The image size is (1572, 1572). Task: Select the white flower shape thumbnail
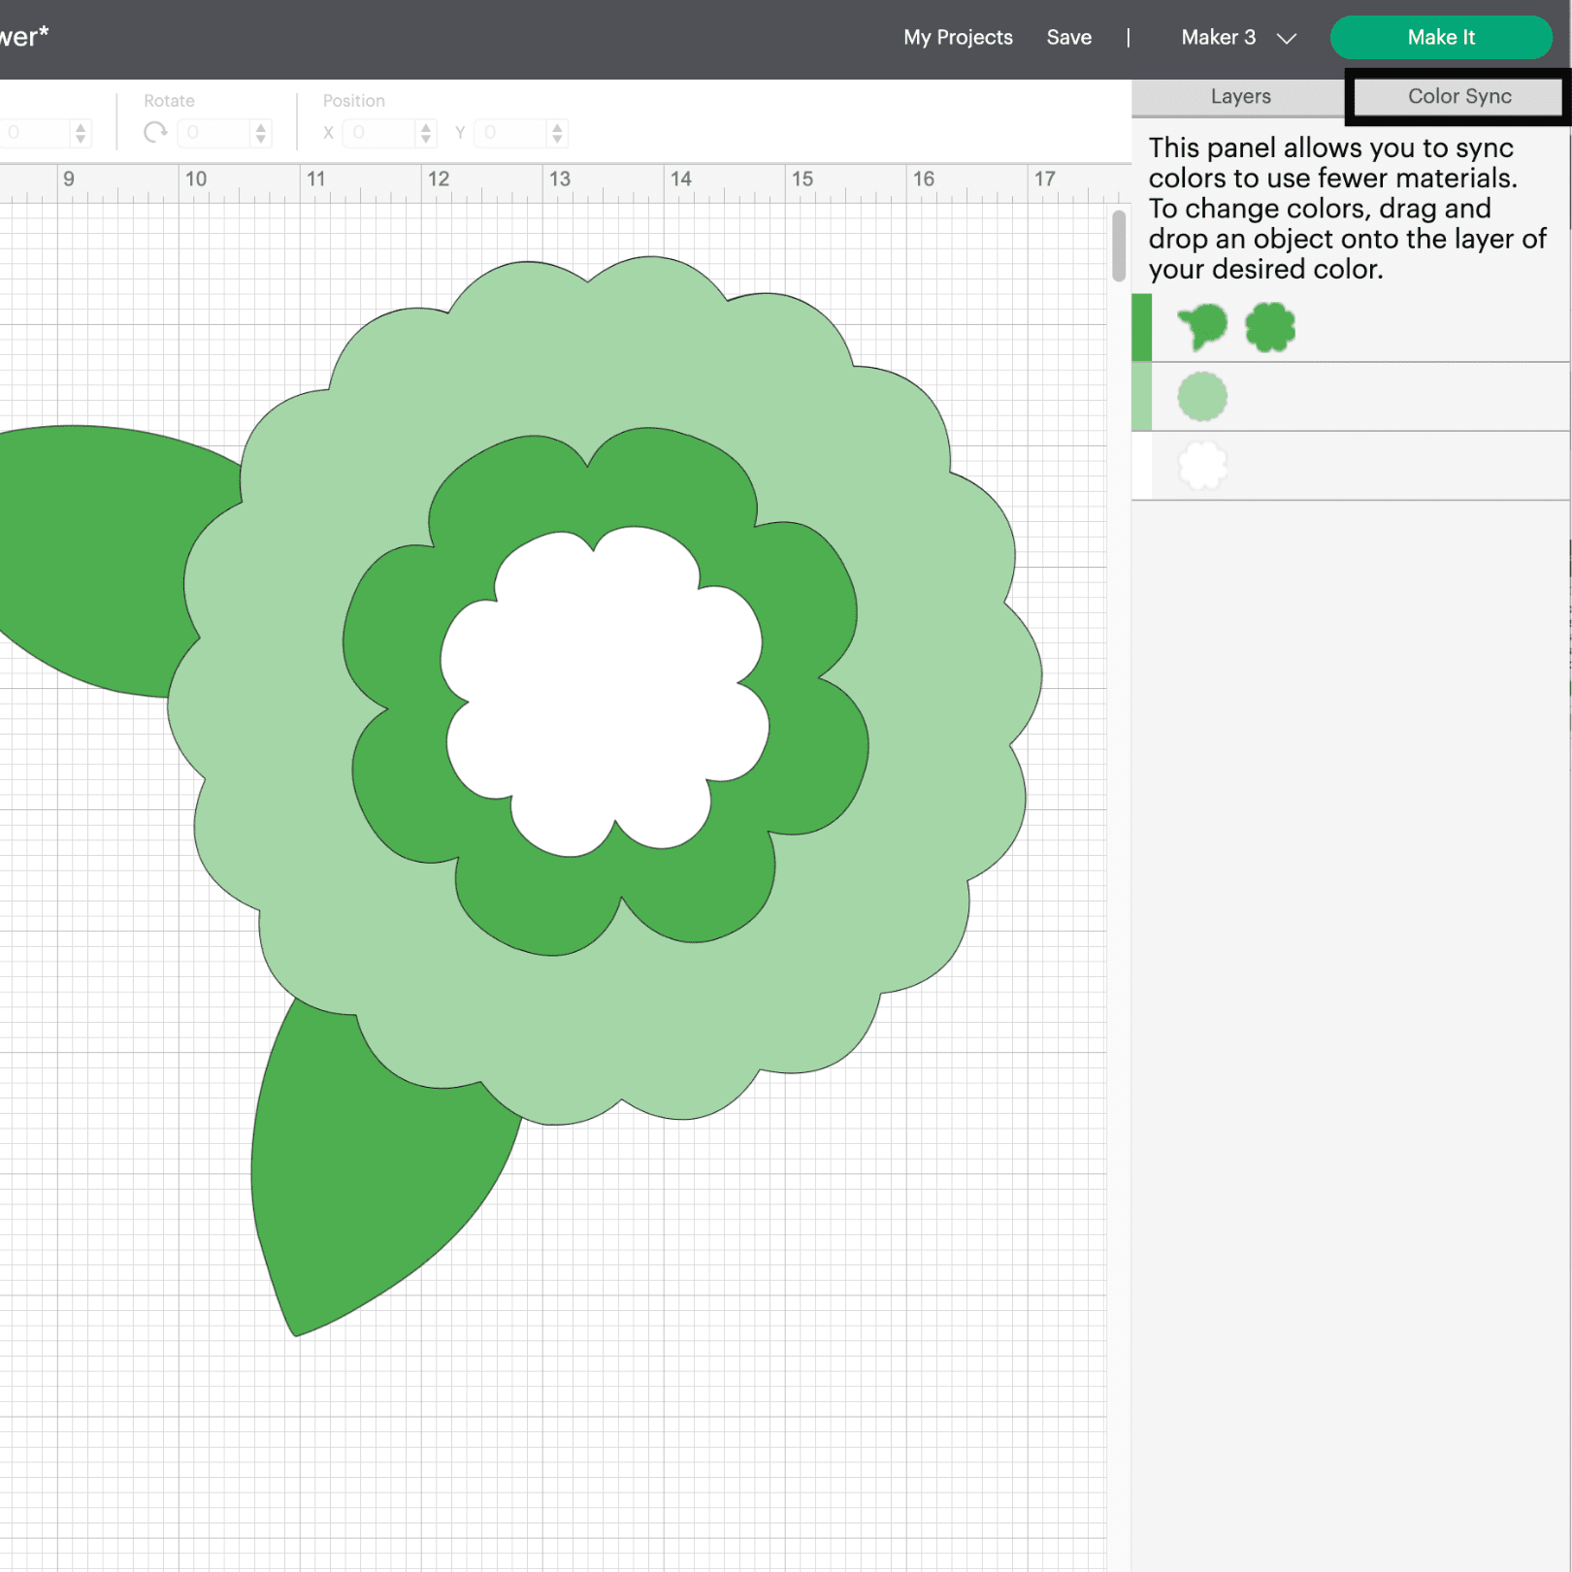click(x=1202, y=464)
